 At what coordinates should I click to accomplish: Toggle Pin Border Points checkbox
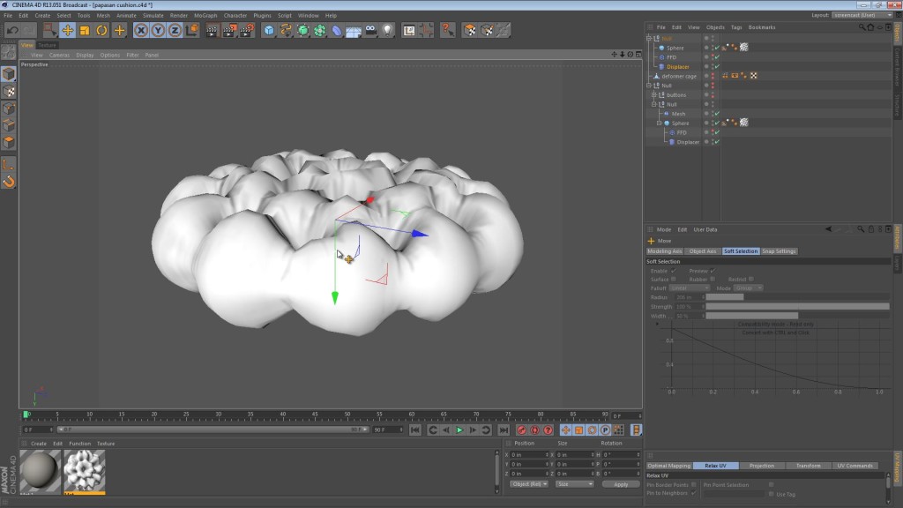694,485
